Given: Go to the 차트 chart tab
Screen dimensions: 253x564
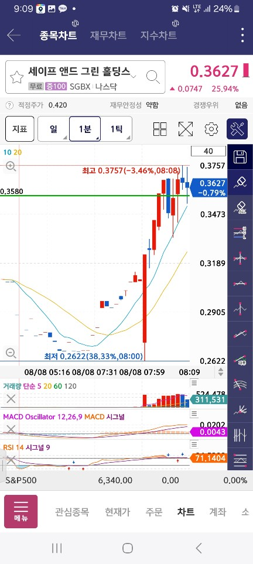Looking at the screenshot, I should click(x=186, y=512).
